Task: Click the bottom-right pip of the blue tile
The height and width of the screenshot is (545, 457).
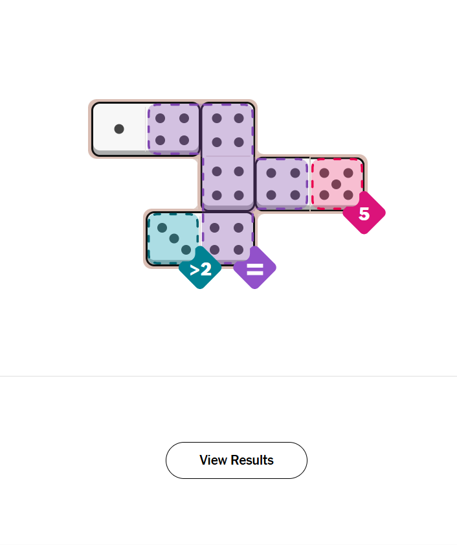Action: tap(186, 249)
